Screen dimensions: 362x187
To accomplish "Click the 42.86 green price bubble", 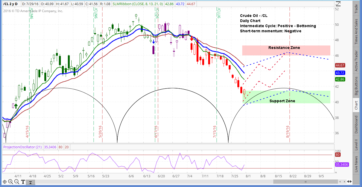I will (340, 79).
